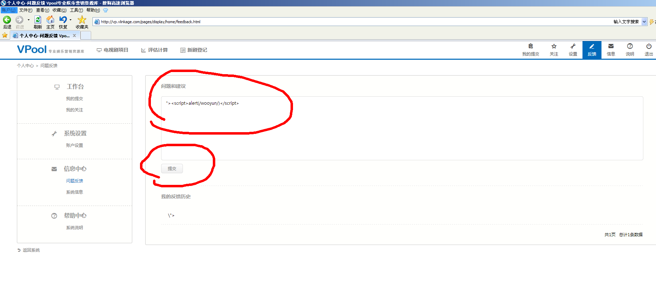
Task: Open 账户设置 in sidebar
Action: click(75, 145)
